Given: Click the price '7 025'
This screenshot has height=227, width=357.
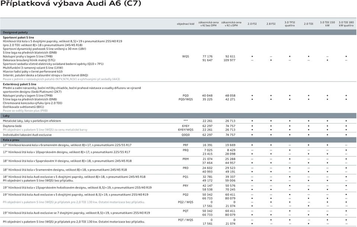Looking at the screenshot, I should click(208, 150).
